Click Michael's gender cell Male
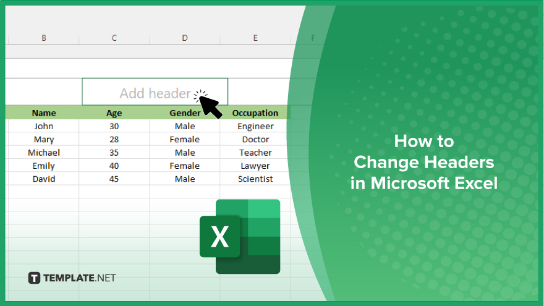The width and height of the screenshot is (544, 306). [x=185, y=152]
